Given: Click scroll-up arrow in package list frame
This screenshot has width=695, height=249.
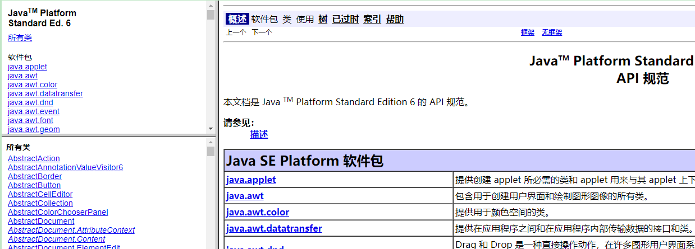Looking at the screenshot, I should click(211, 5).
